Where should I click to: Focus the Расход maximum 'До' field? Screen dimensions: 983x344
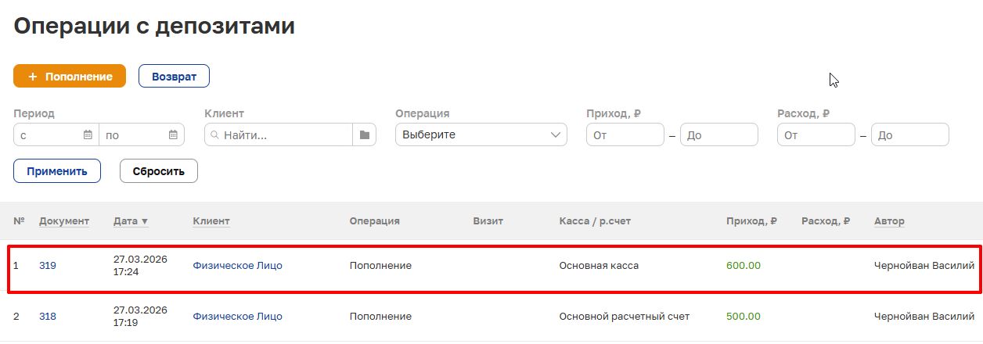point(909,135)
